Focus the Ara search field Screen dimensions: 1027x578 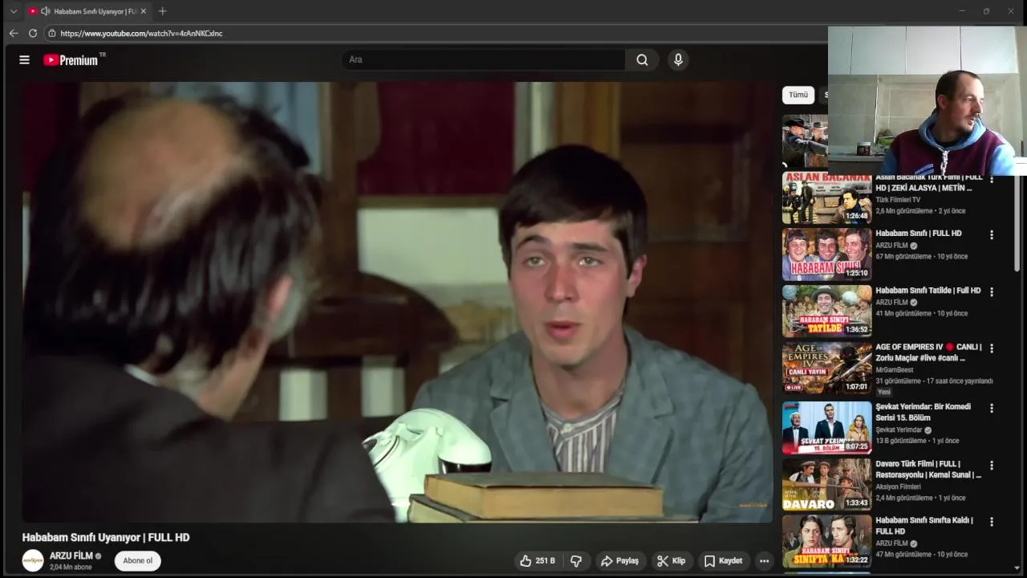pos(484,59)
